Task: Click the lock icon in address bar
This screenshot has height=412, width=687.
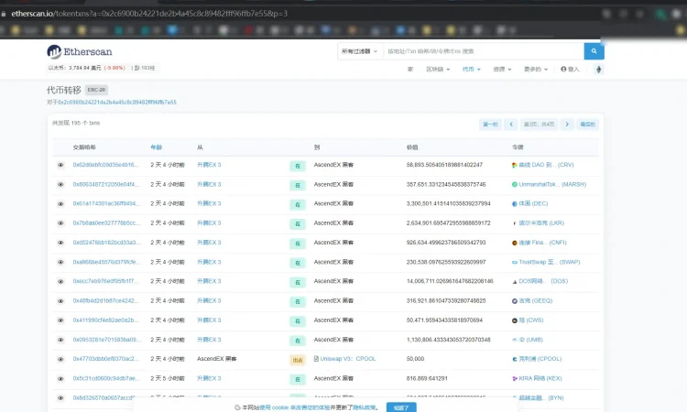Action: click(x=4, y=14)
